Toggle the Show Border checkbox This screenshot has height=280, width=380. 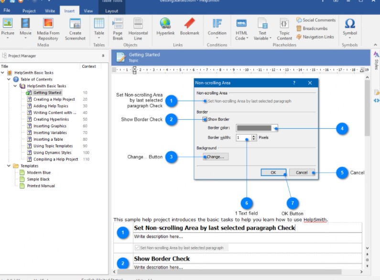(206, 119)
